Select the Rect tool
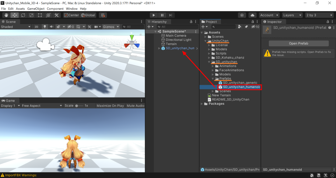Image resolution: width=336 pixels, height=178 pixels. 40,15
